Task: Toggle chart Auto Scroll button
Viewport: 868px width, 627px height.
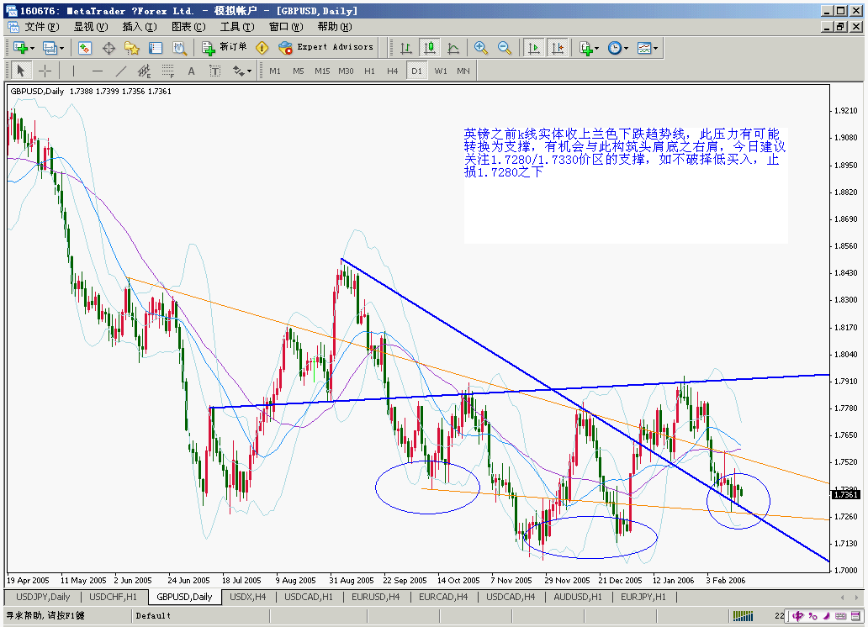Action: point(534,48)
